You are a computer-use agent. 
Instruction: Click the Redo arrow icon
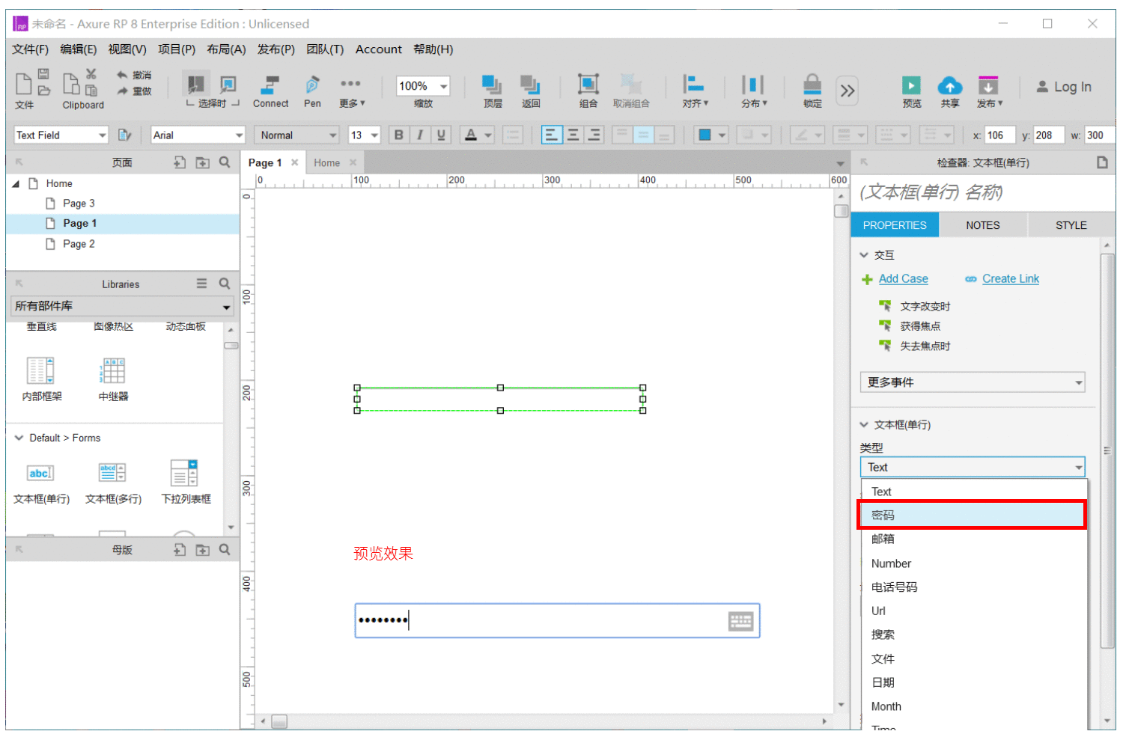coord(123,91)
